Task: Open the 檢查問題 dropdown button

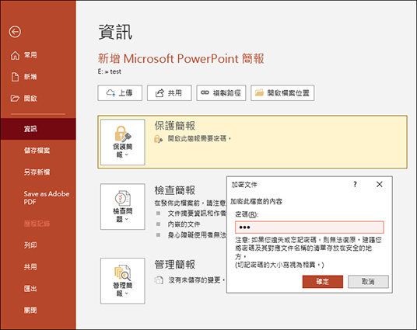Action: [123, 207]
